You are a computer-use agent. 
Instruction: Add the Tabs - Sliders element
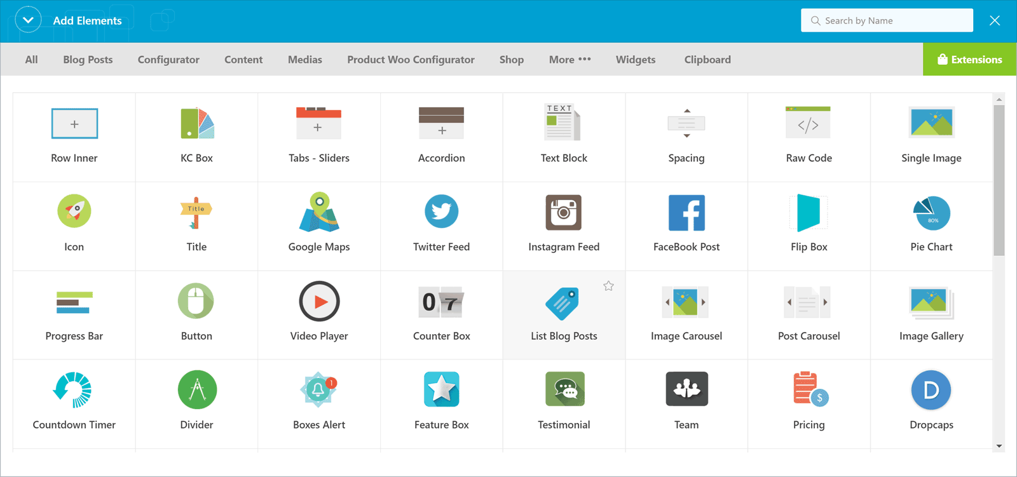point(319,137)
